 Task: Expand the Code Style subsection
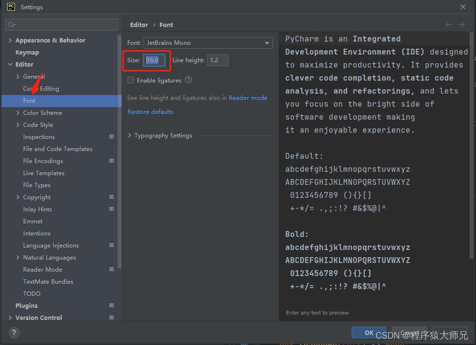(x=18, y=124)
